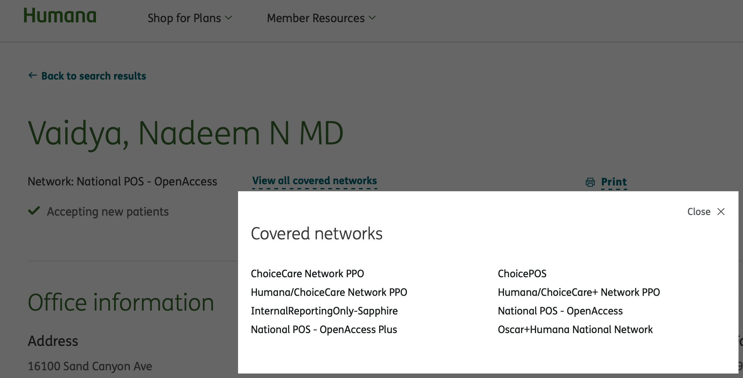Select InternalReportingOnly-Sapphire entry
The image size is (743, 378).
[324, 311]
